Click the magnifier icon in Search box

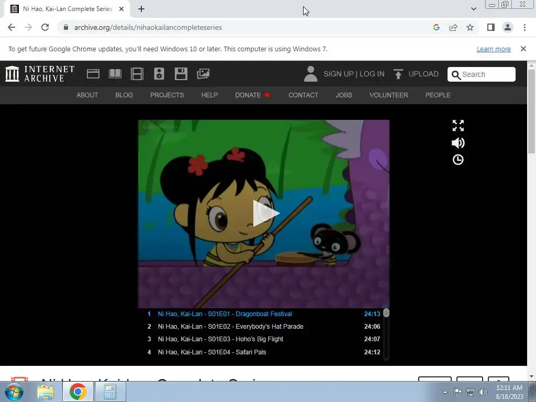456,75
